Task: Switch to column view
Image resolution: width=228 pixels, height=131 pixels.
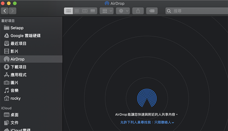Action: [85, 11]
